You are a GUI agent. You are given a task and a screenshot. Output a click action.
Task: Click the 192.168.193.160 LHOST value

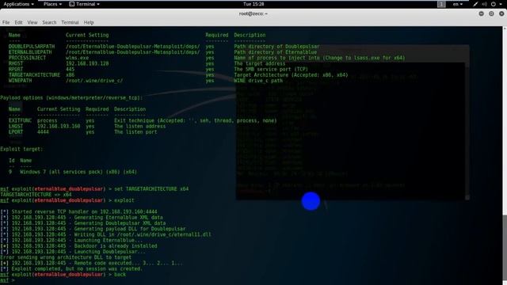pyautogui.click(x=59, y=127)
